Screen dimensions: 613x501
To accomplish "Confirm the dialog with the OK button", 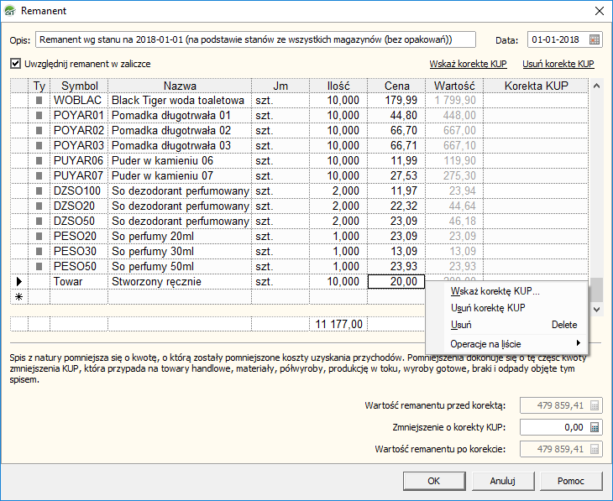I will coord(434,481).
